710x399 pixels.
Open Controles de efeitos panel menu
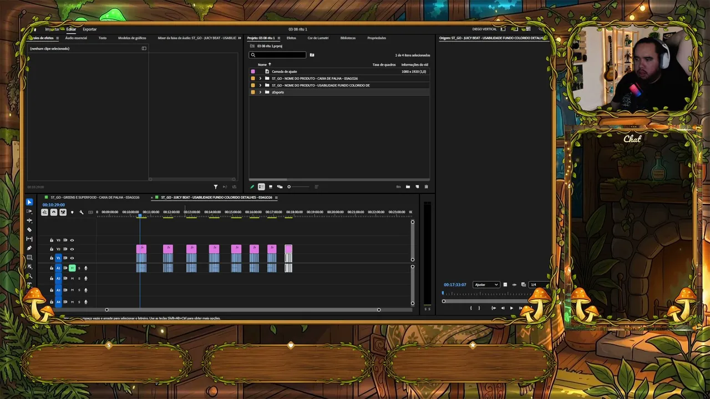(57, 38)
